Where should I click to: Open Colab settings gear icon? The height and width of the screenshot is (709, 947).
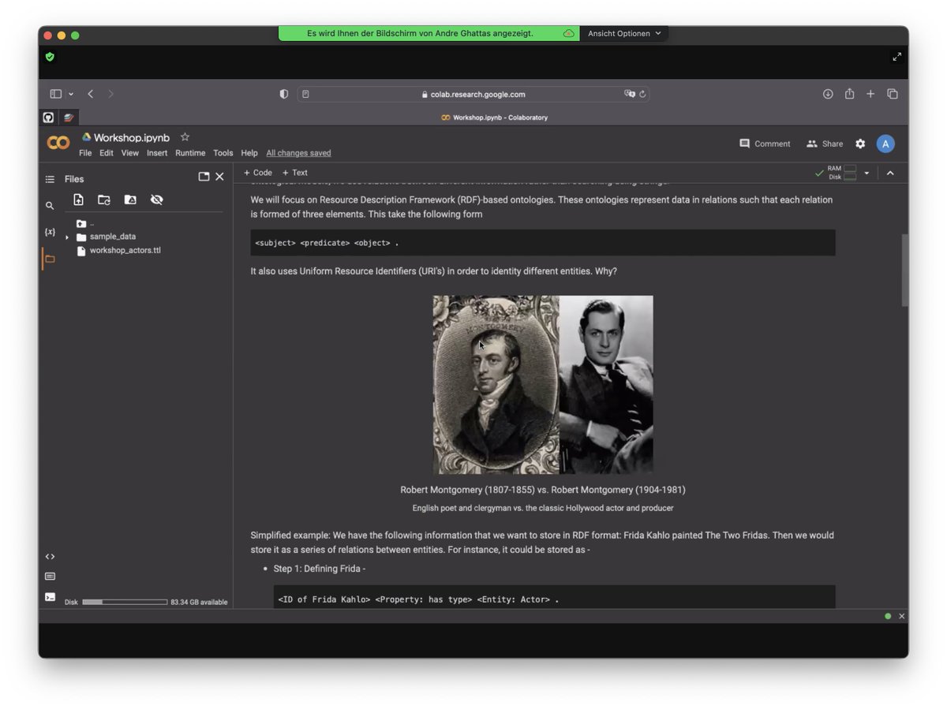pyautogui.click(x=860, y=144)
